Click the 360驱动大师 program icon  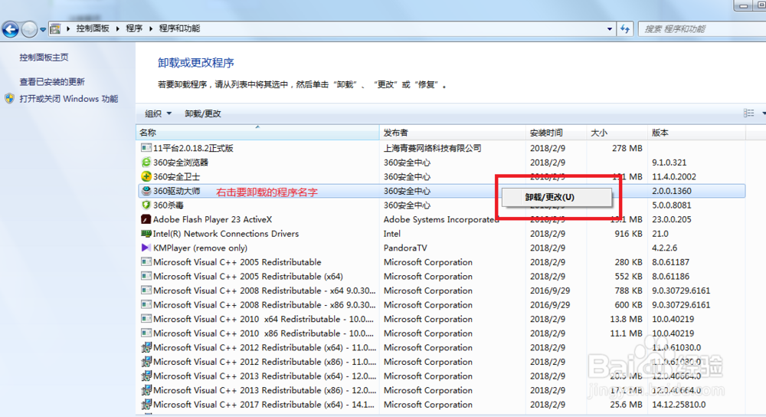pyautogui.click(x=146, y=191)
